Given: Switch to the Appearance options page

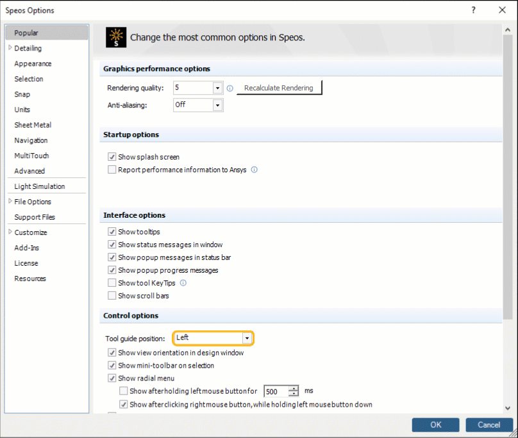Looking at the screenshot, I should (x=33, y=63).
